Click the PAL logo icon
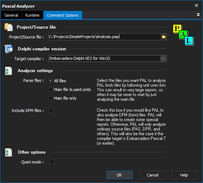Screen dimensions: 203x183 (x=183, y=35)
